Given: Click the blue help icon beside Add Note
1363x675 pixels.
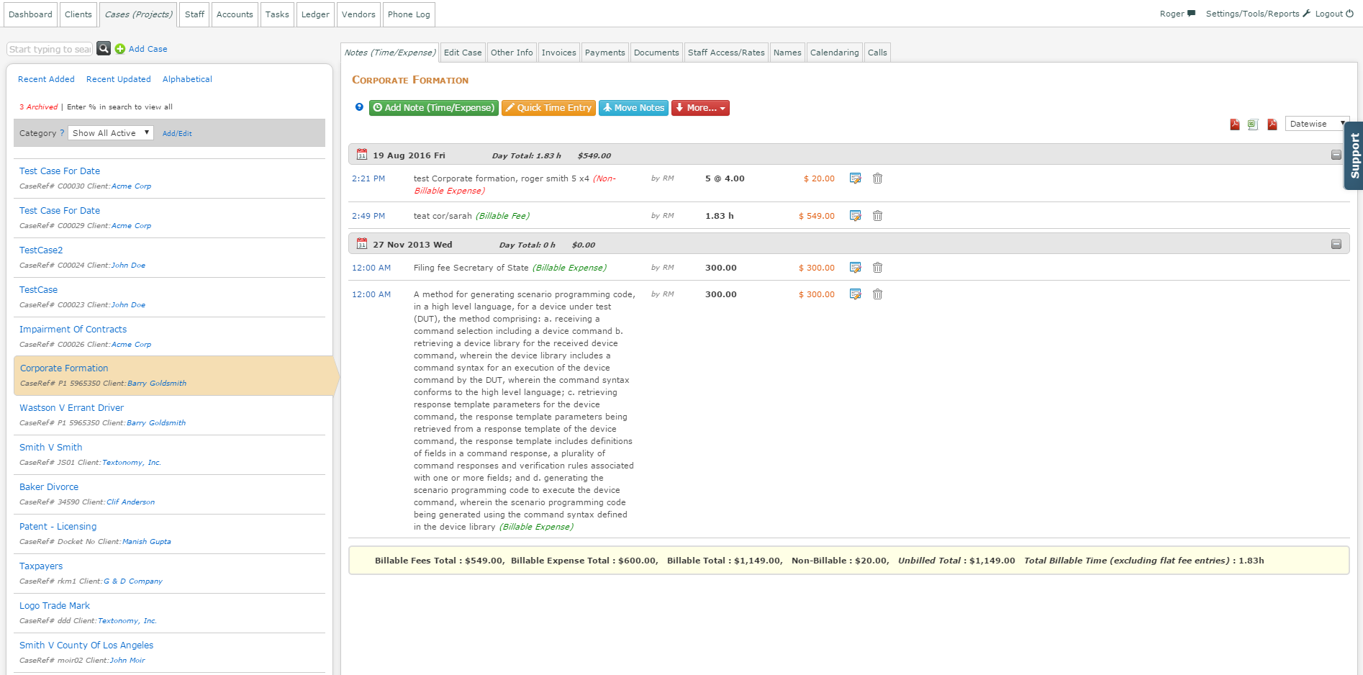Looking at the screenshot, I should pyautogui.click(x=359, y=107).
